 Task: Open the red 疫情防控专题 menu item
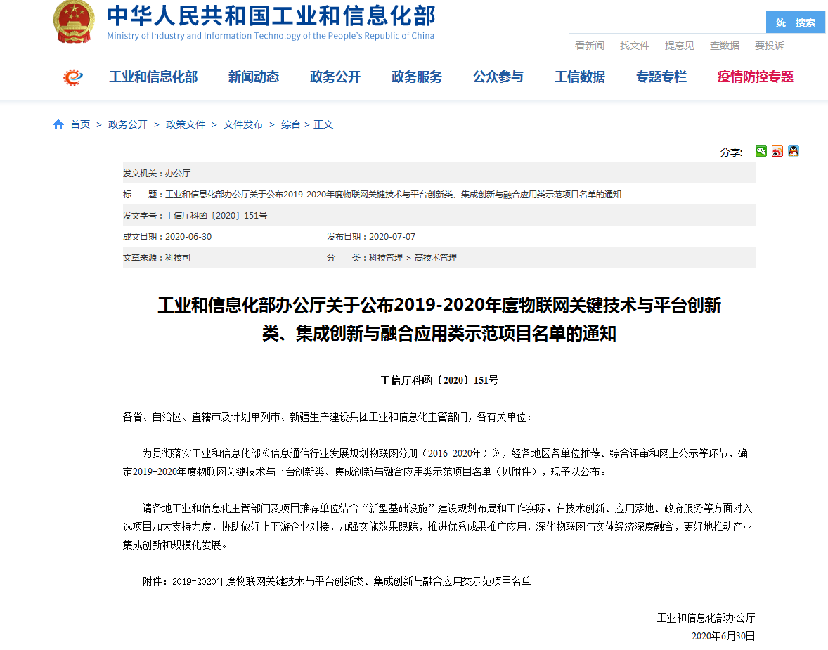(755, 77)
